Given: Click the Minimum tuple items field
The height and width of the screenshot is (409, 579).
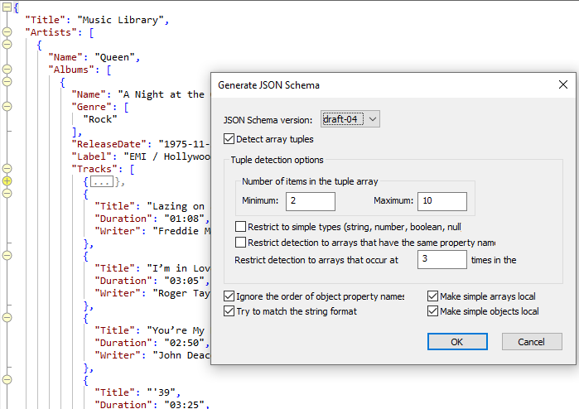Looking at the screenshot, I should coord(310,201).
